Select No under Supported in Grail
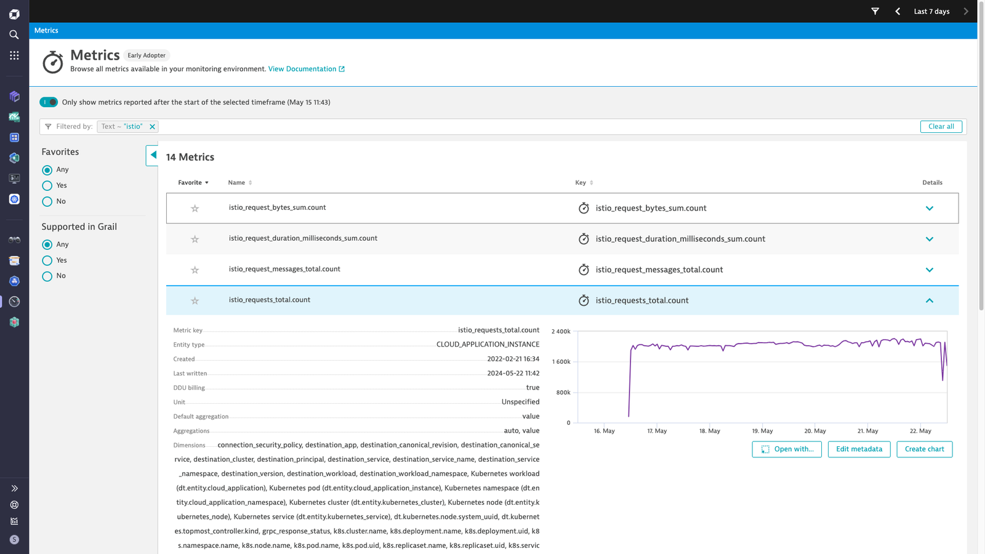Image resolution: width=985 pixels, height=554 pixels. coord(47,276)
